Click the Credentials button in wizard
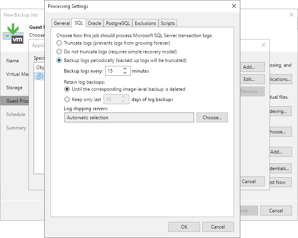 click(x=281, y=169)
